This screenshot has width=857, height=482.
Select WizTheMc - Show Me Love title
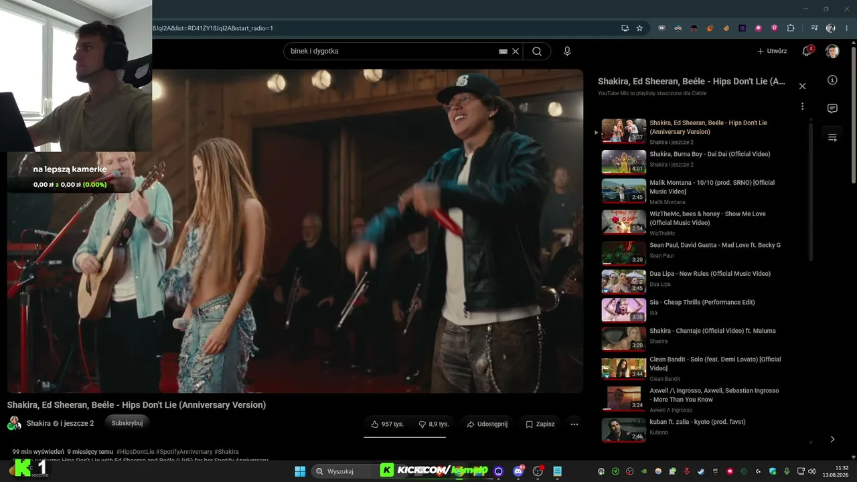(x=708, y=218)
